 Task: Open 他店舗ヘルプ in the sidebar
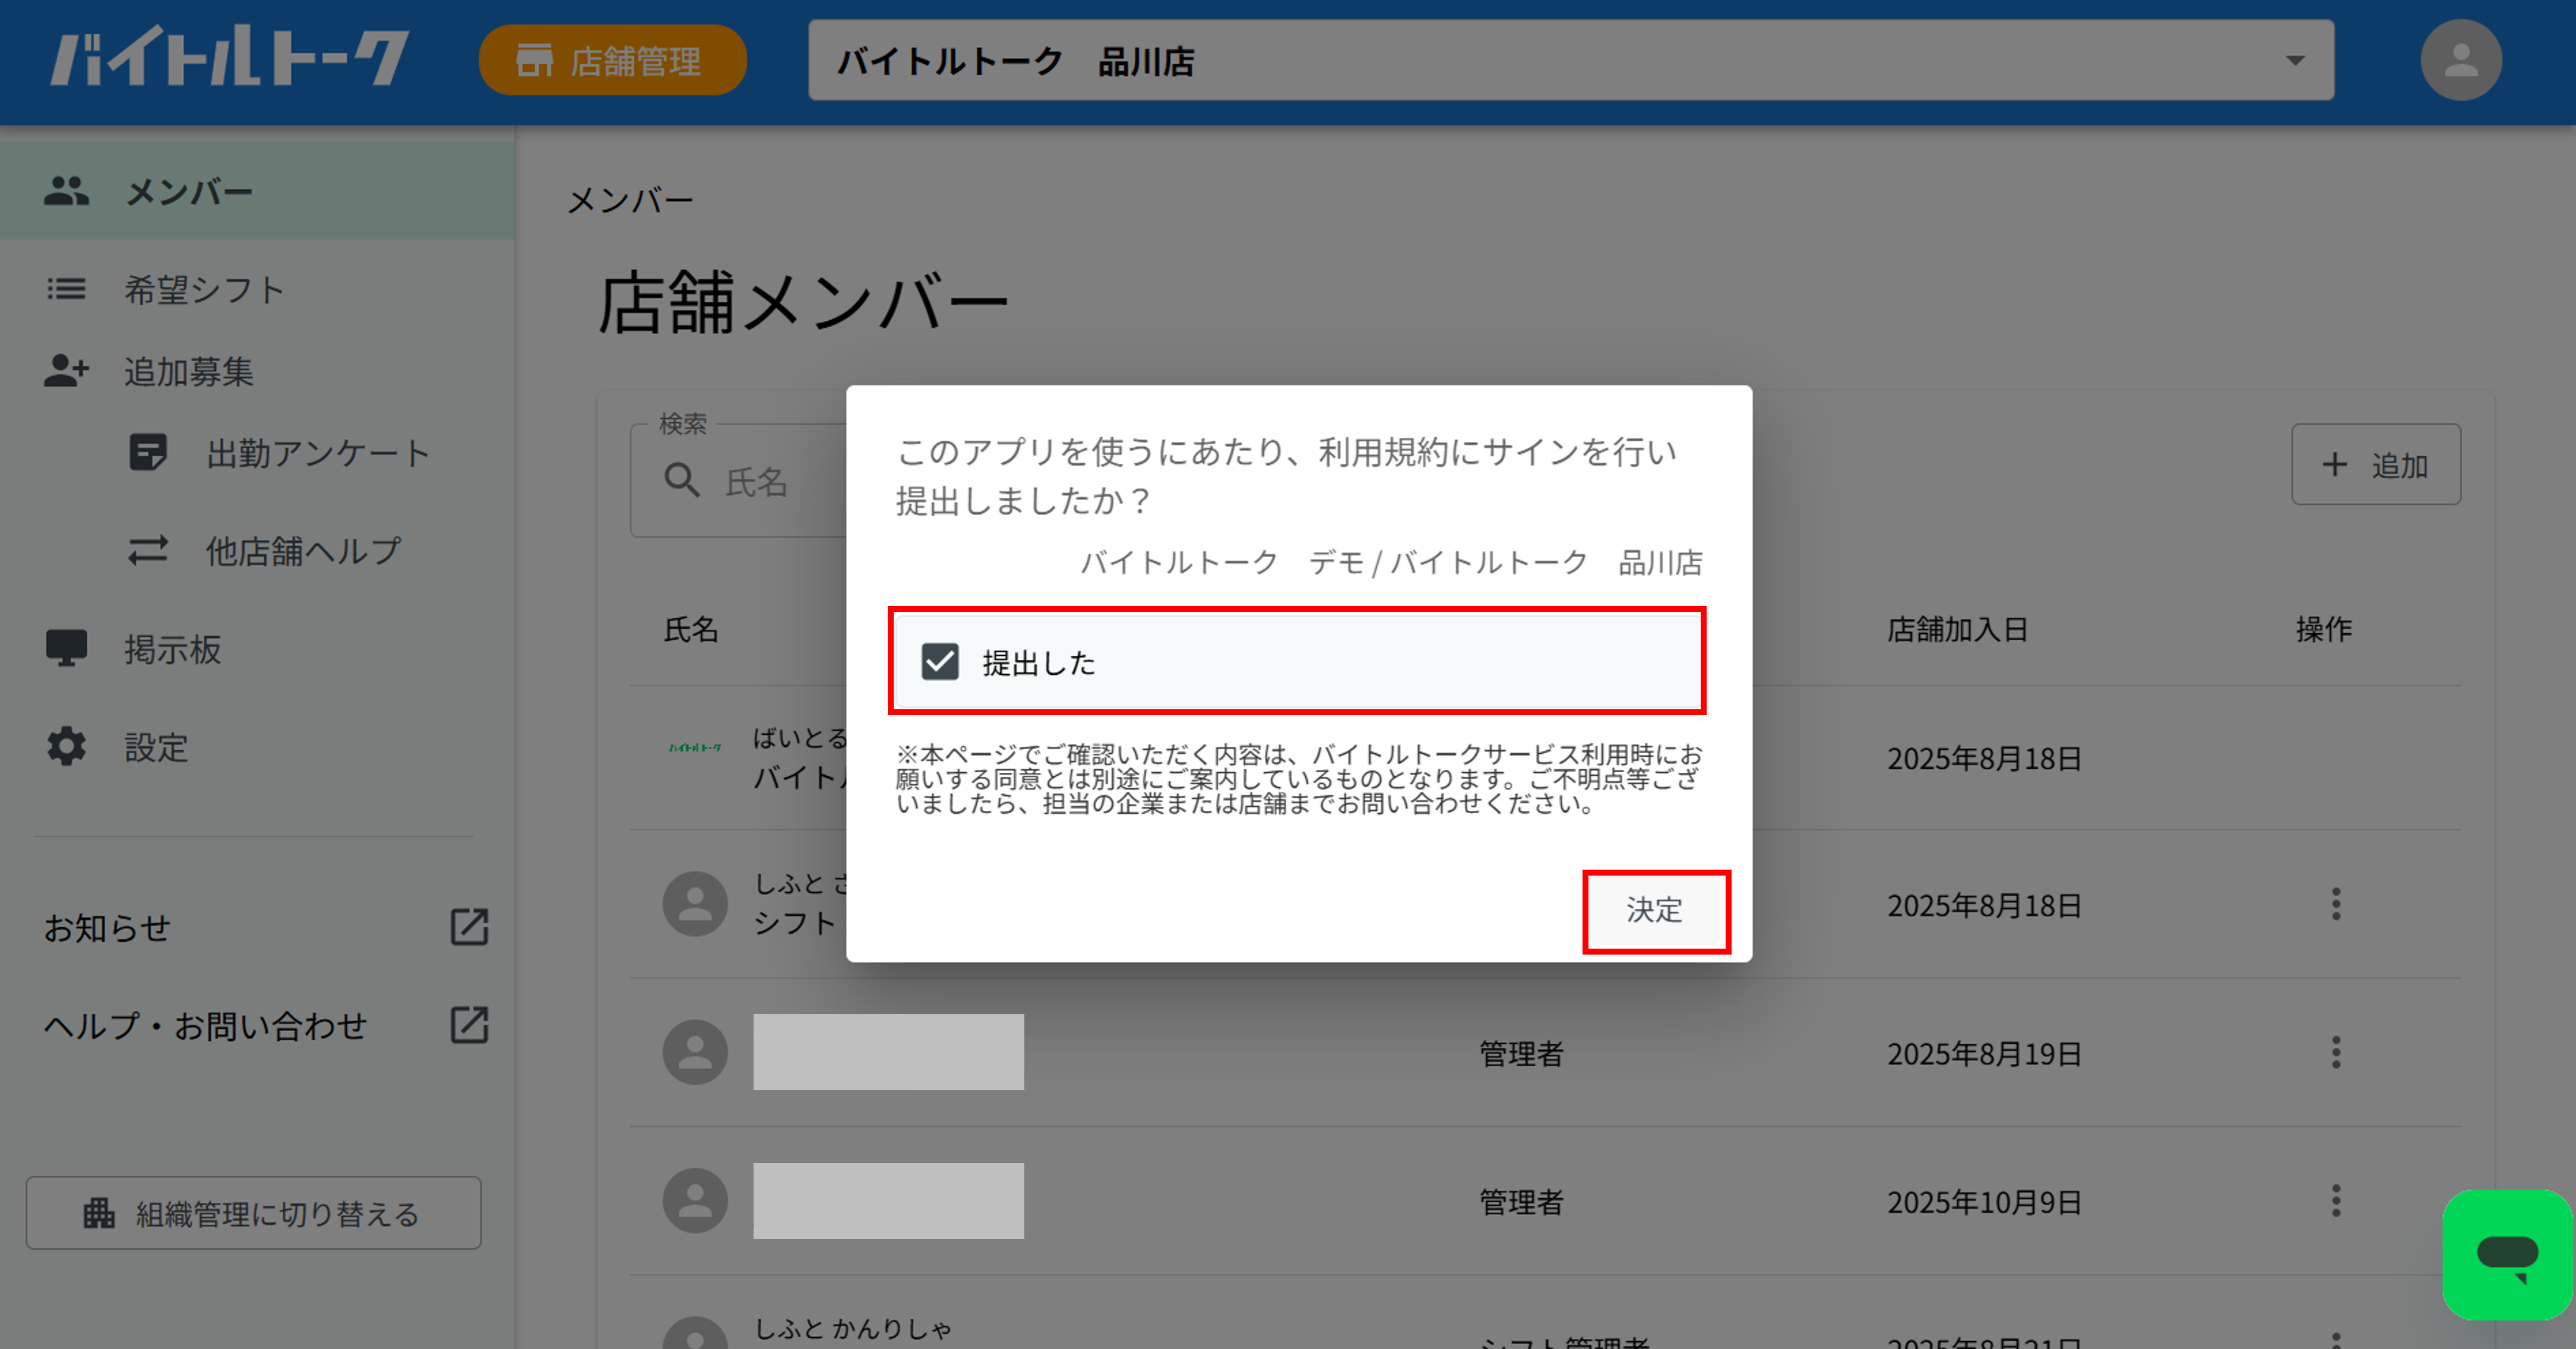(257, 551)
